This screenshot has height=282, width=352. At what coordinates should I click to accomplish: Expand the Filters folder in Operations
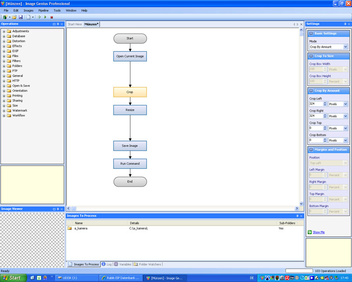point(4,61)
